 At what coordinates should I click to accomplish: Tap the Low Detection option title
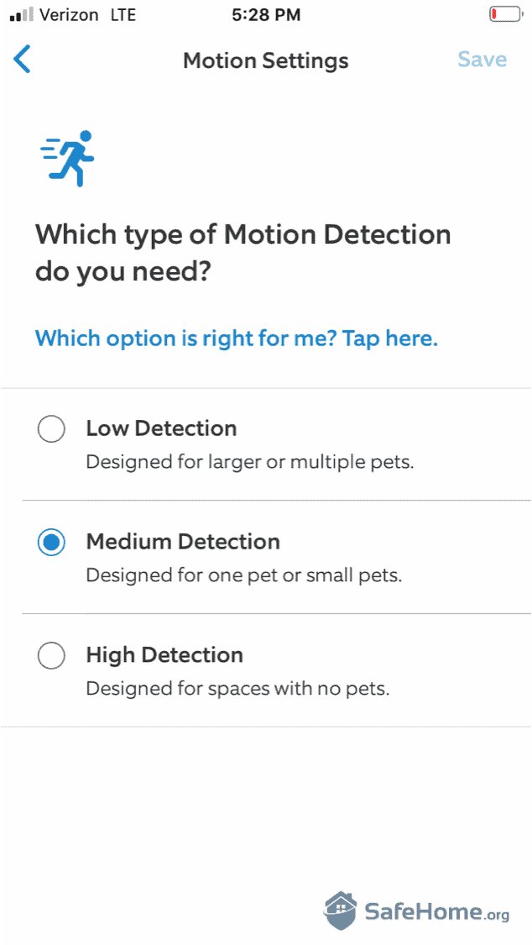point(161,428)
